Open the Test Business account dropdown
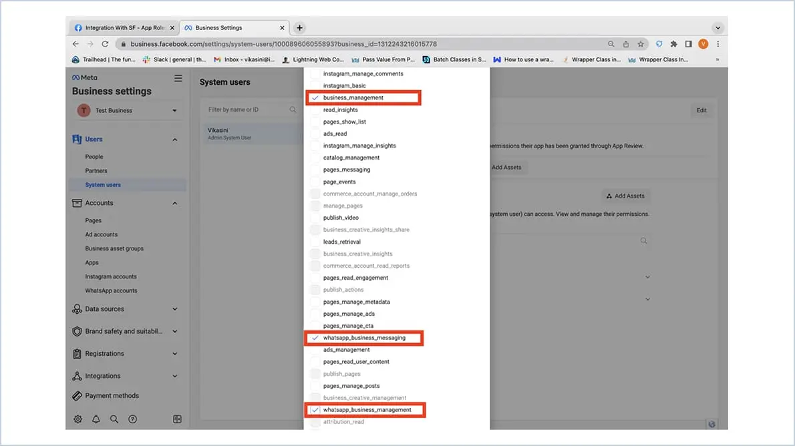The height and width of the screenshot is (446, 795). click(128, 110)
